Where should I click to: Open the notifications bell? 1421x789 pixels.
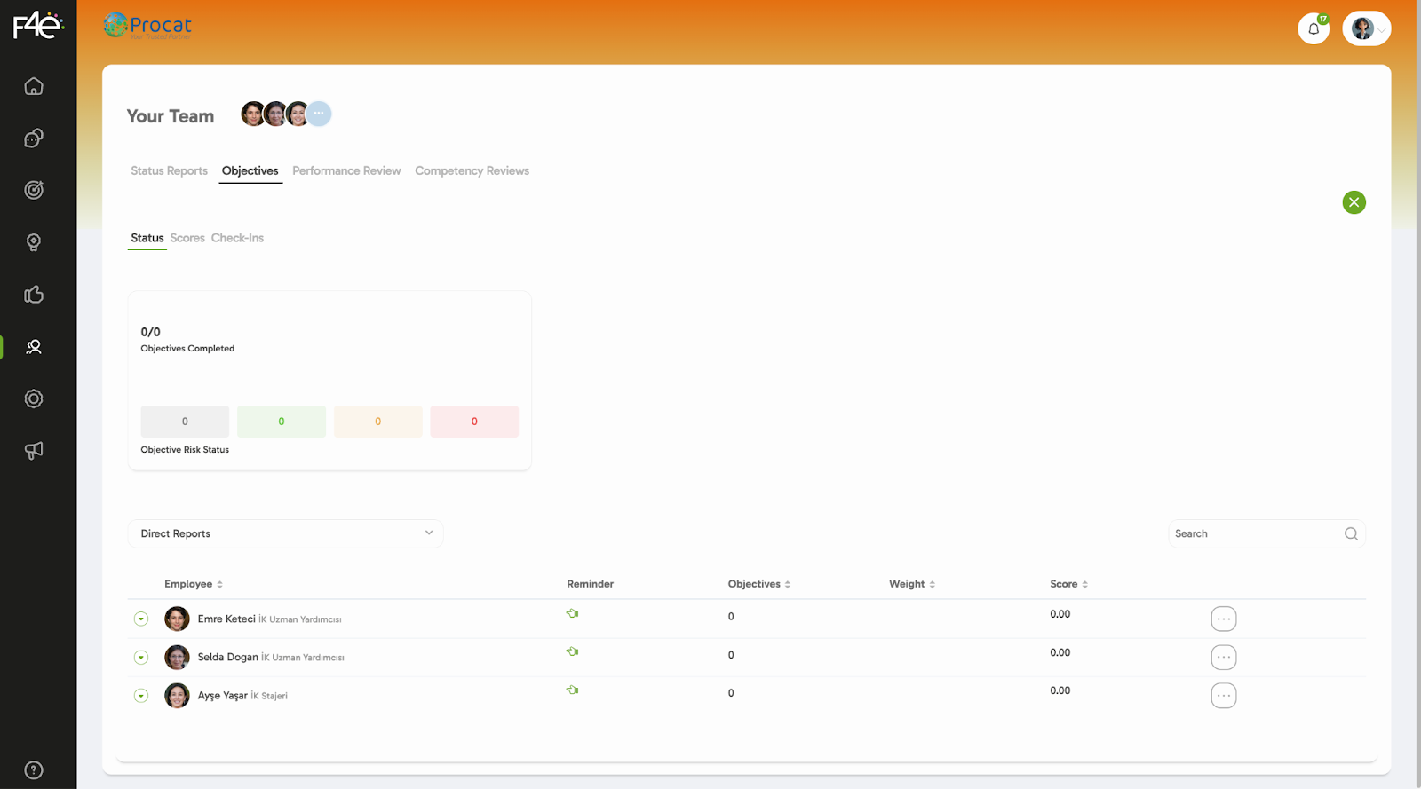1314,28
